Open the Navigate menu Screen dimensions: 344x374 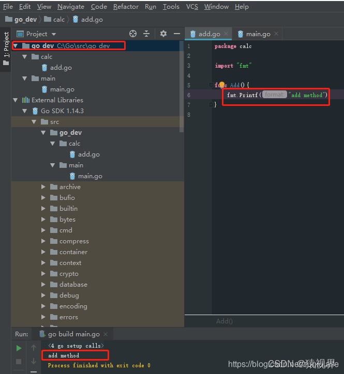pos(71,6)
